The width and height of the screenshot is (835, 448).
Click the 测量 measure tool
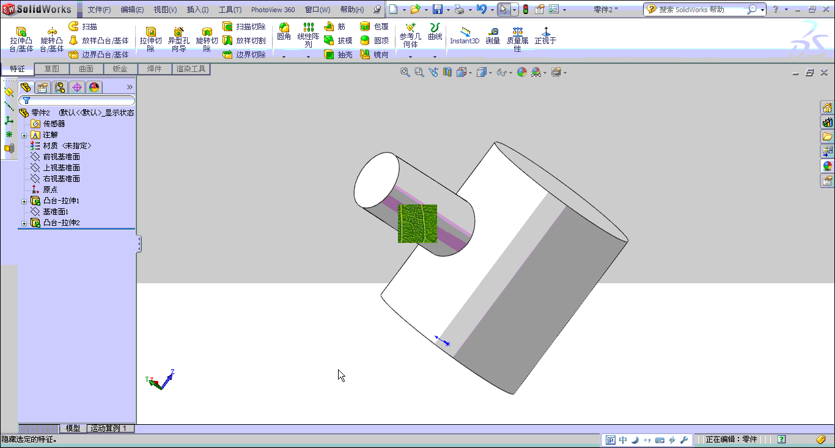[493, 35]
